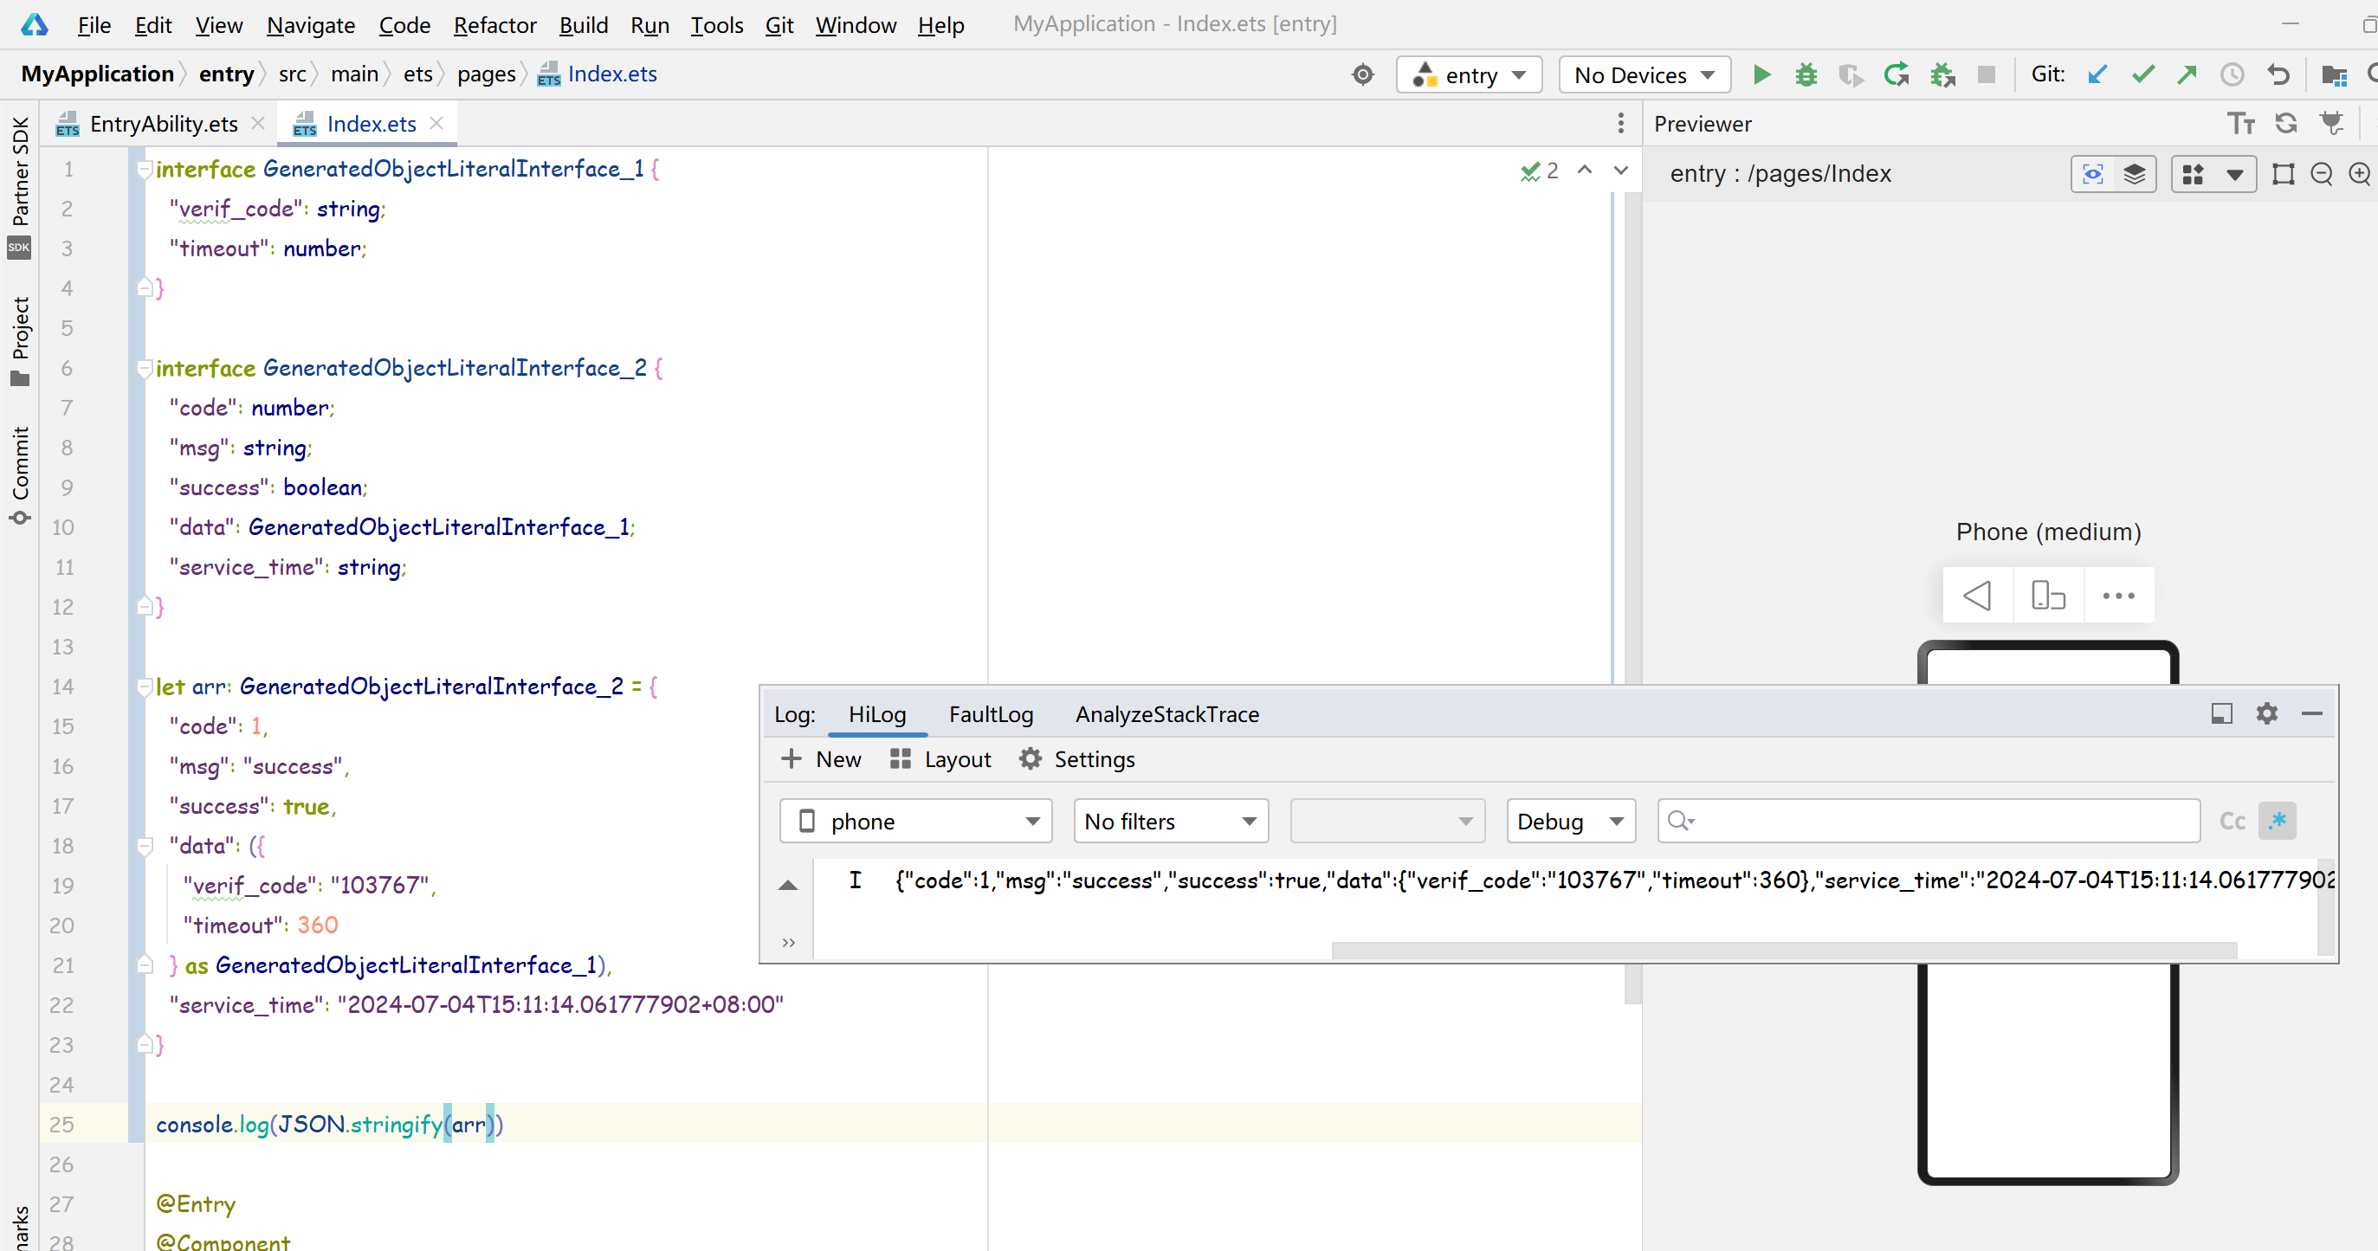Close the EntryAbility.ets editor tab

(x=258, y=123)
